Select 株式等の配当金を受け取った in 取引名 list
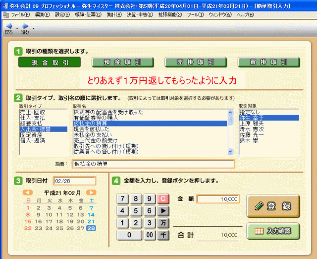 point(150,112)
